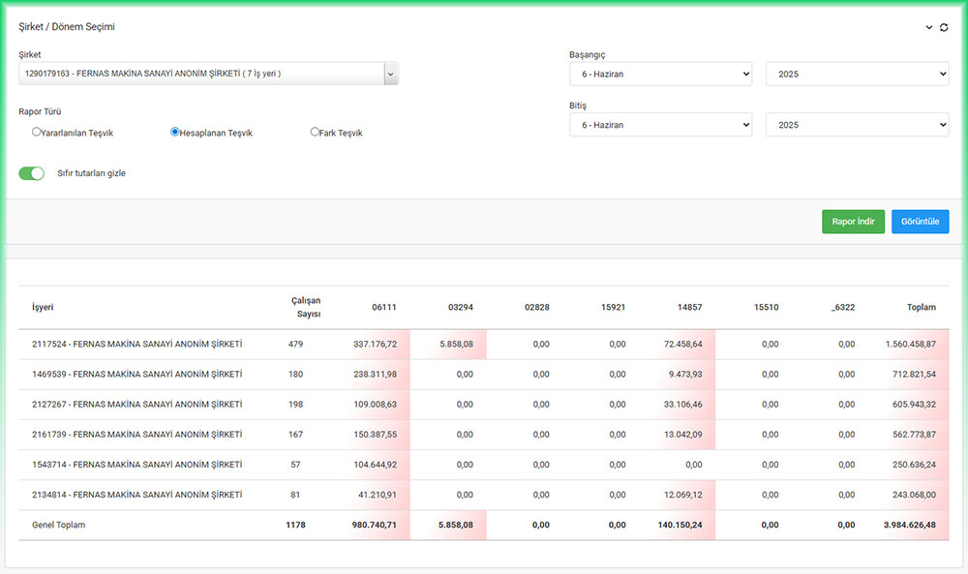Select the Yararlanılan Teşvik radio option
The width and height of the screenshot is (968, 574).
37,132
